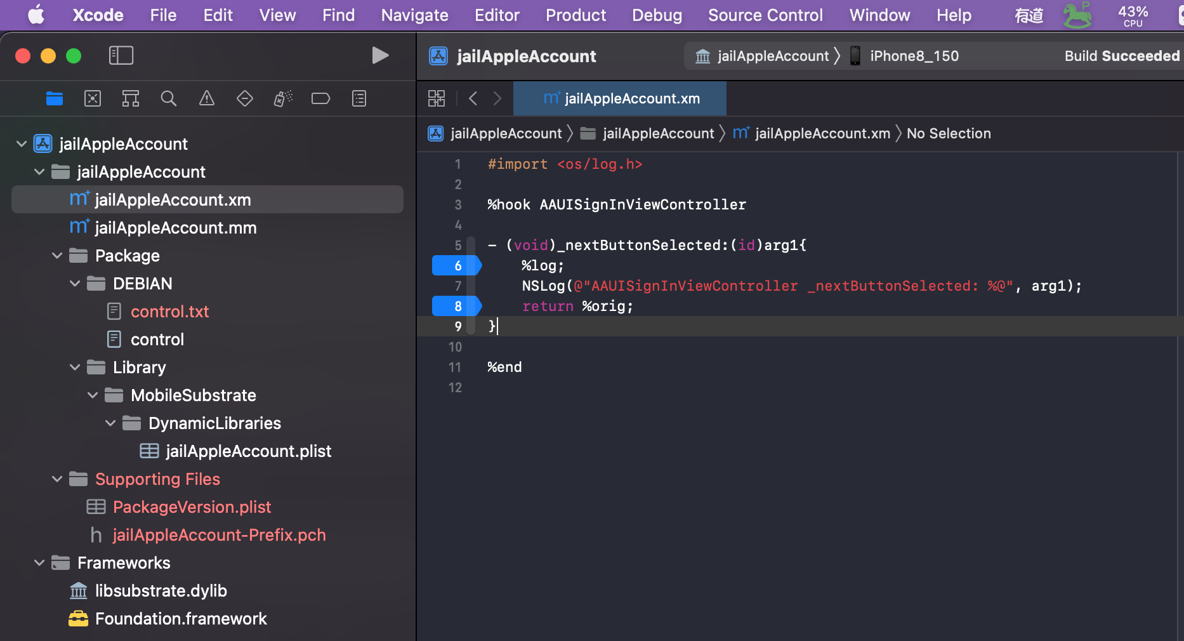Collapse the Library folder
Image resolution: width=1184 pixels, height=641 pixels.
click(75, 367)
